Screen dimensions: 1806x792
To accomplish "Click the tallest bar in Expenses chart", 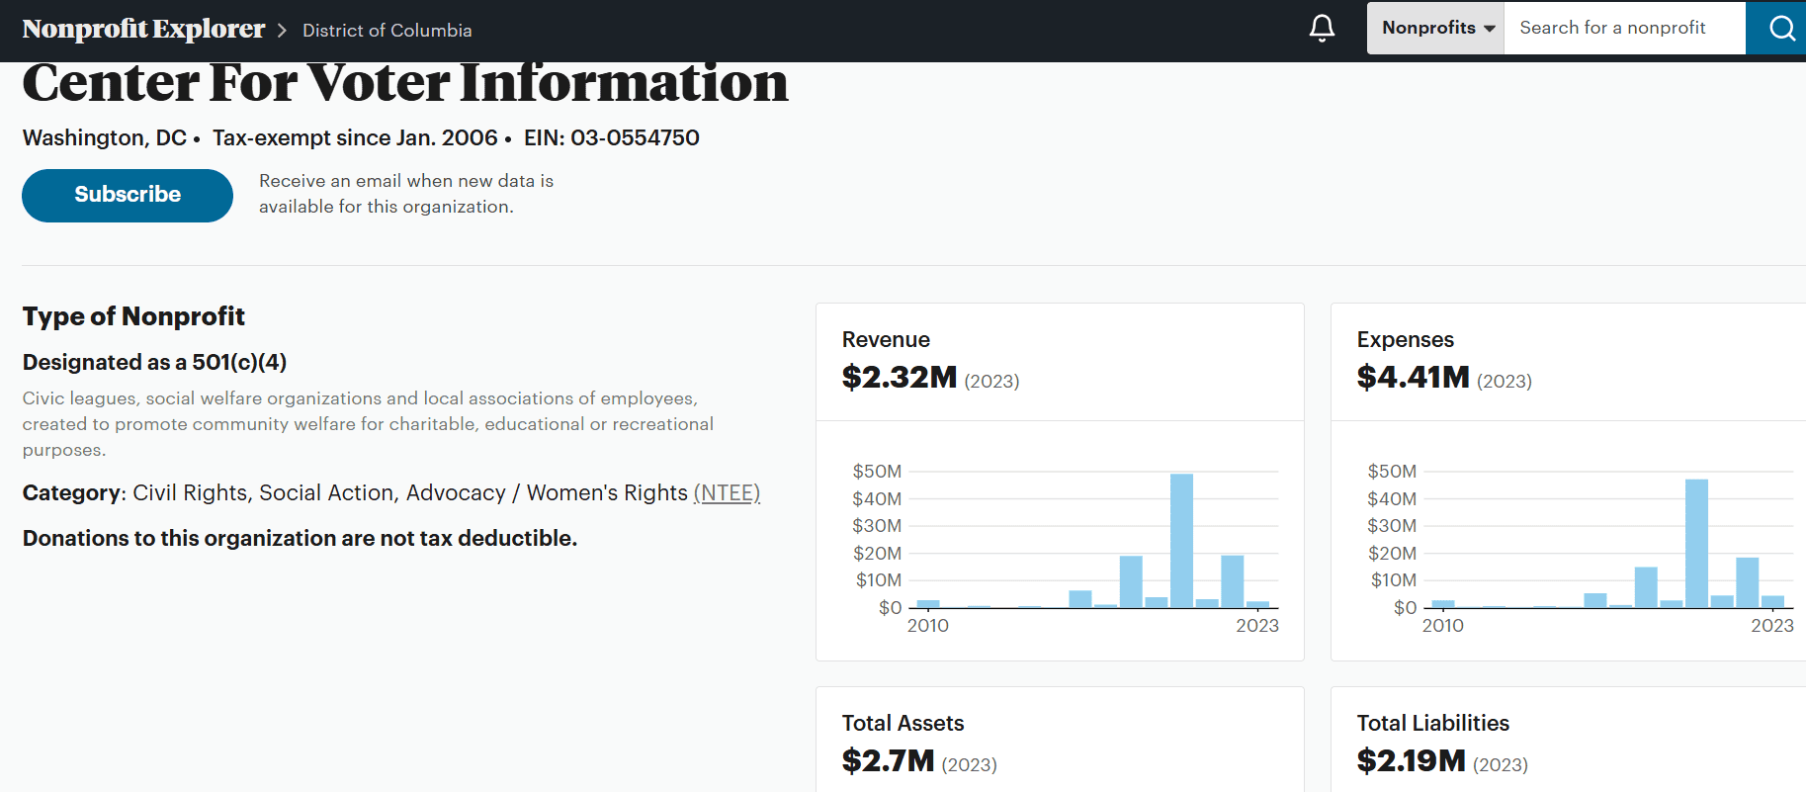I will tap(1696, 543).
